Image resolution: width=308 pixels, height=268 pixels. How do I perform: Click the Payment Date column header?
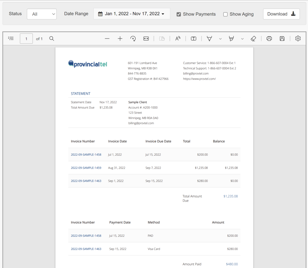coord(120,222)
